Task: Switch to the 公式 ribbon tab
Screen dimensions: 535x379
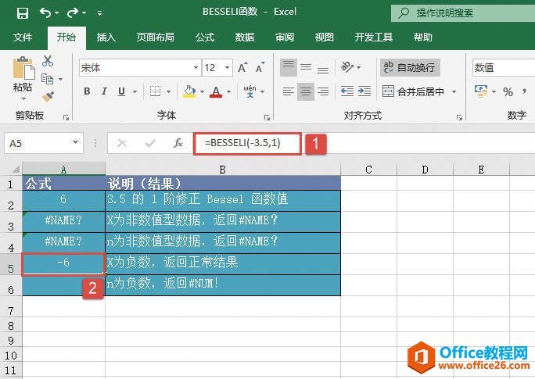Action: point(205,38)
